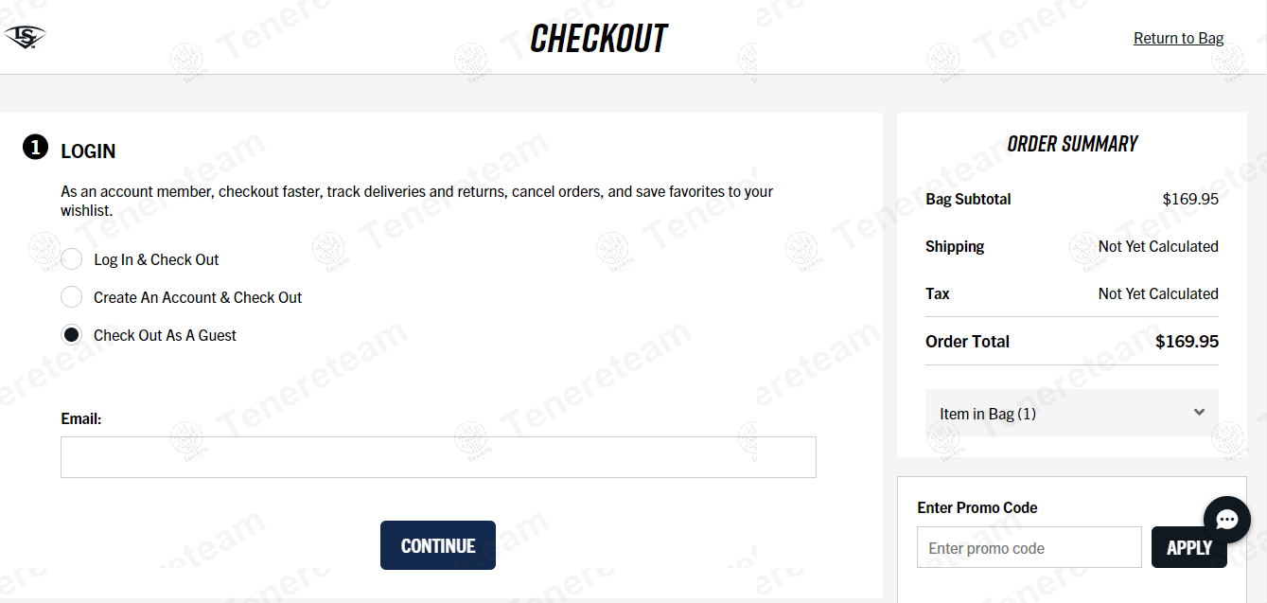The height and width of the screenshot is (603, 1267).
Task: Apply the promo code with APPLY button
Action: click(x=1189, y=547)
